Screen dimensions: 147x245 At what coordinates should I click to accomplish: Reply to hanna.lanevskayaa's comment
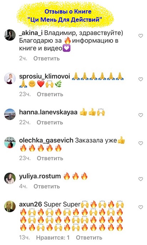tap(50, 123)
